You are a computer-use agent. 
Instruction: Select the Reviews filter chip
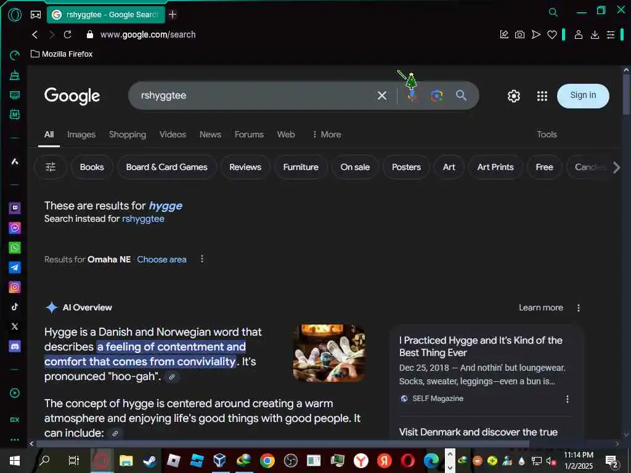tap(245, 167)
